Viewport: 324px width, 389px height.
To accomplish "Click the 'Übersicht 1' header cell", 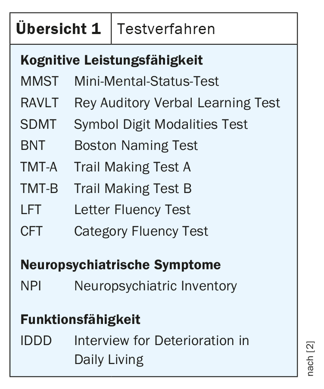I will [59, 29].
